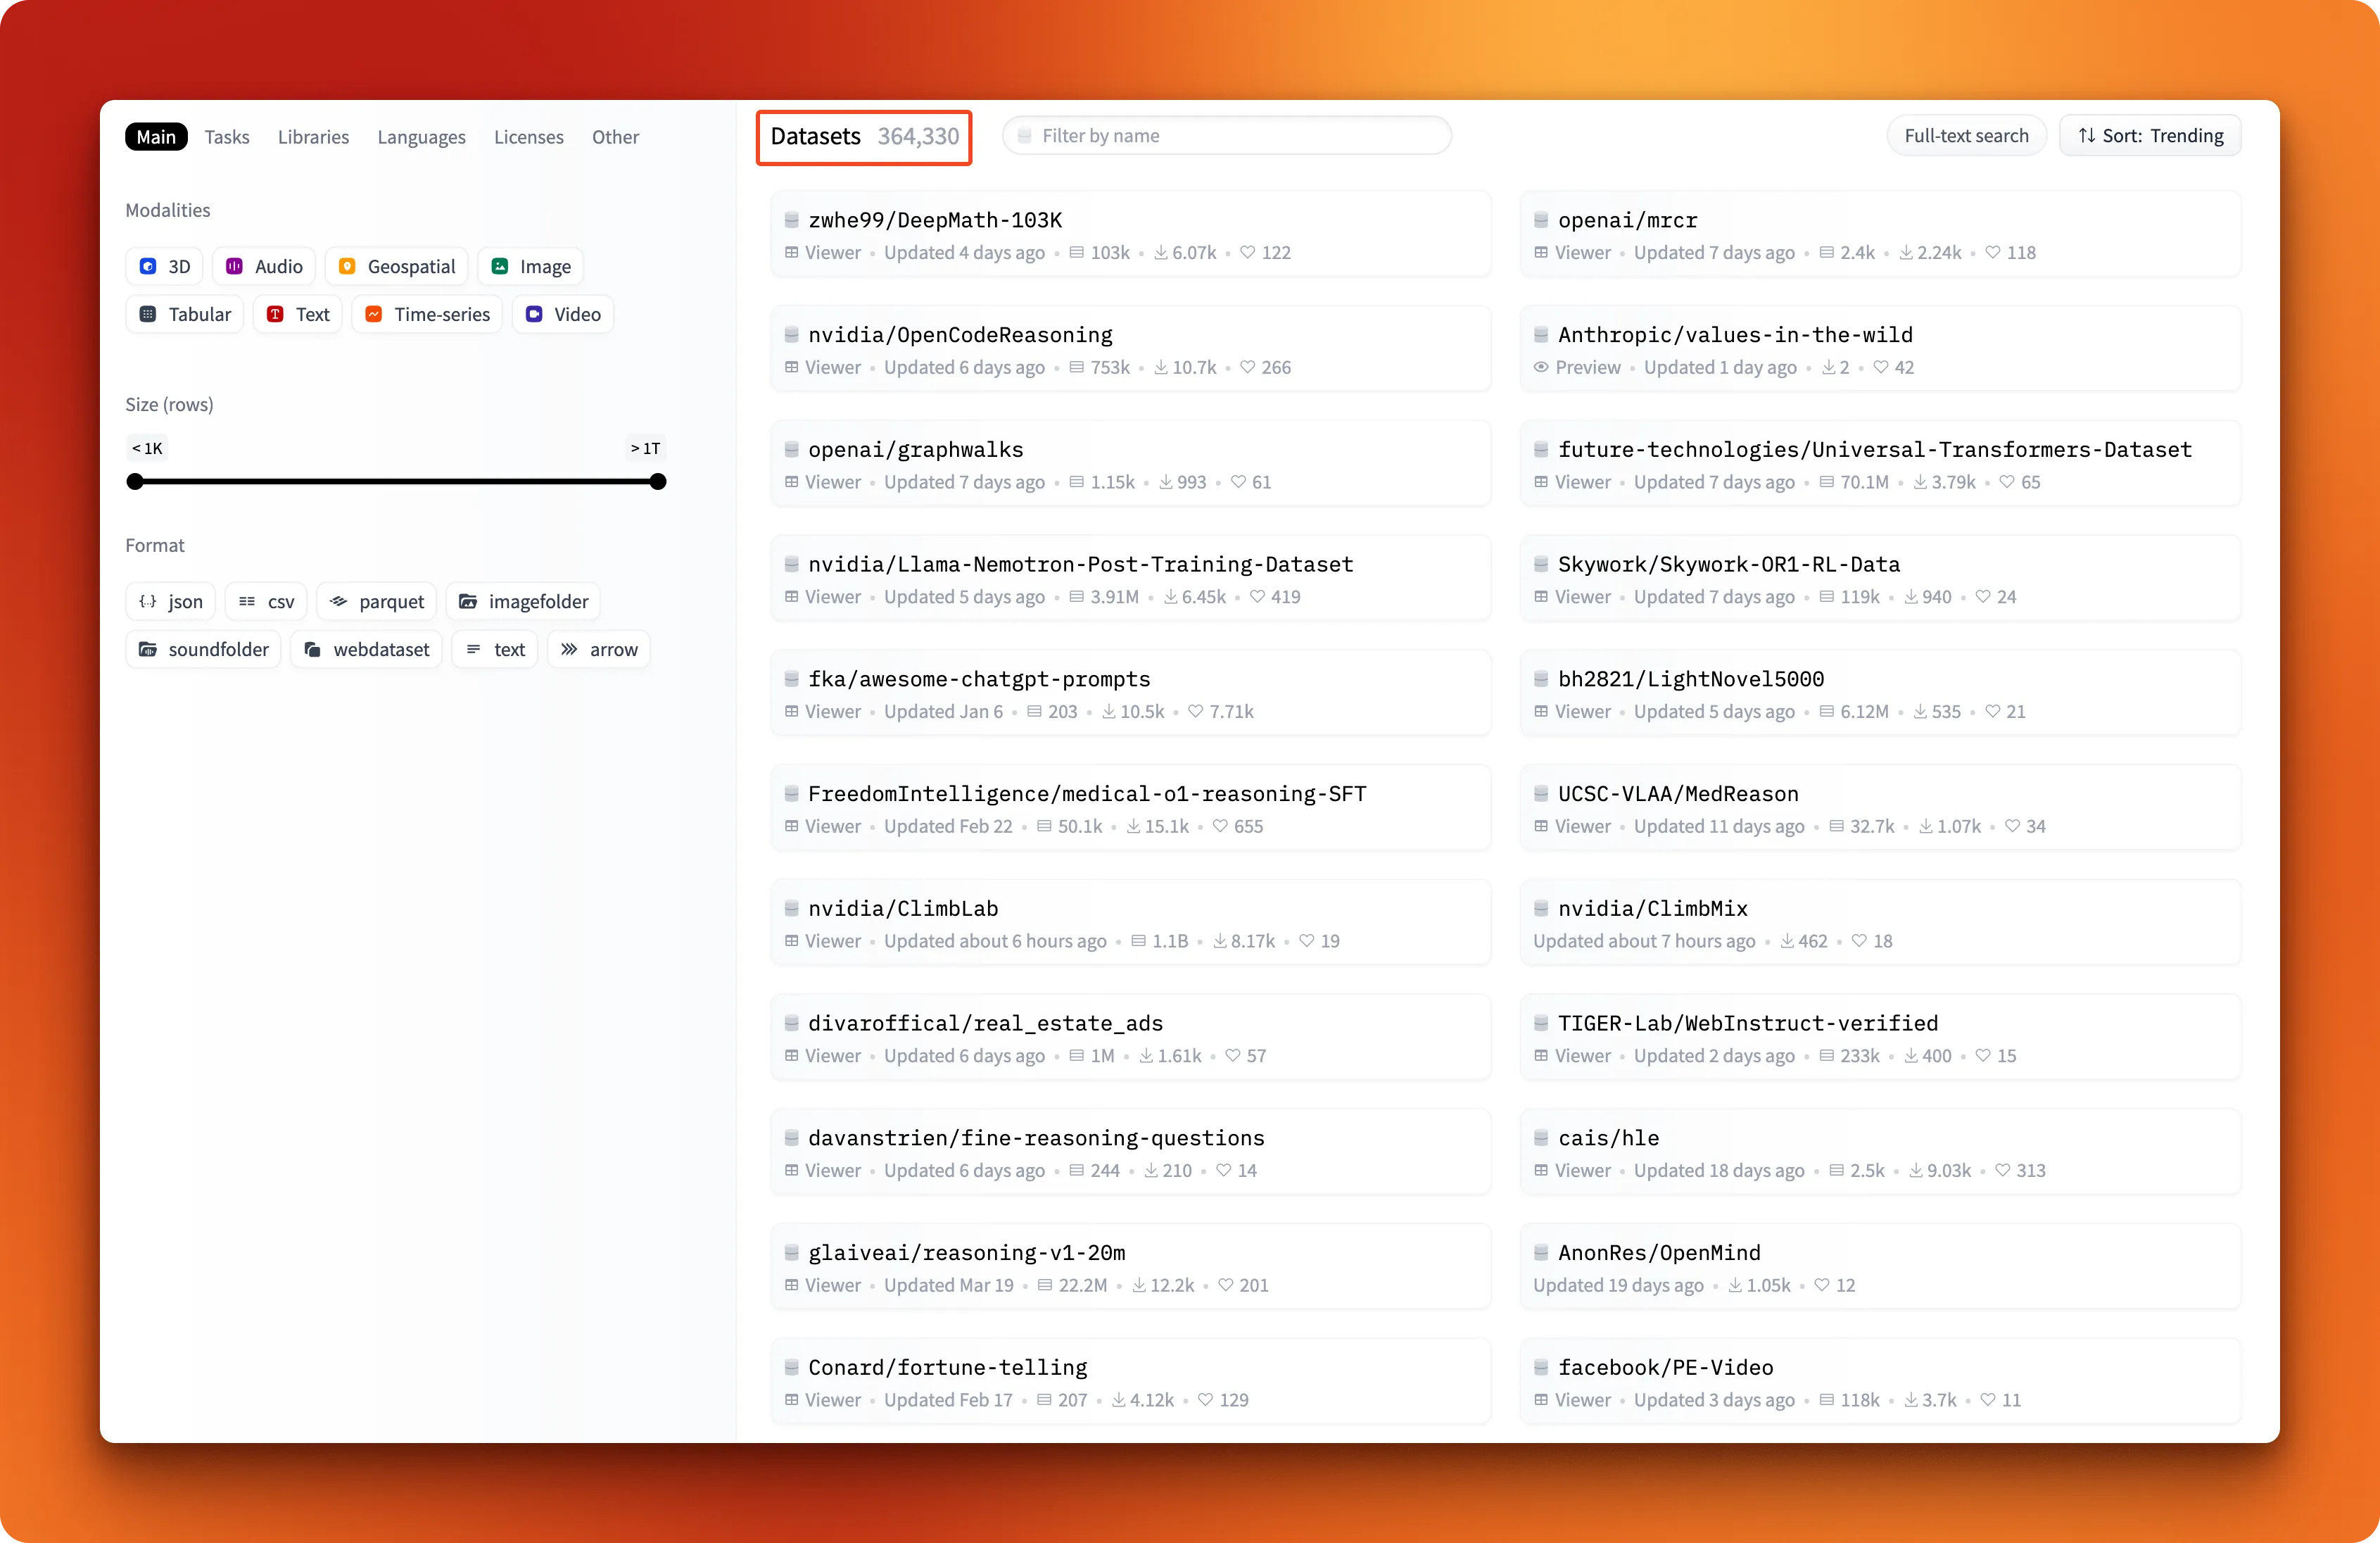This screenshot has width=2380, height=1543.
Task: Toggle the json format filter
Action: point(169,601)
